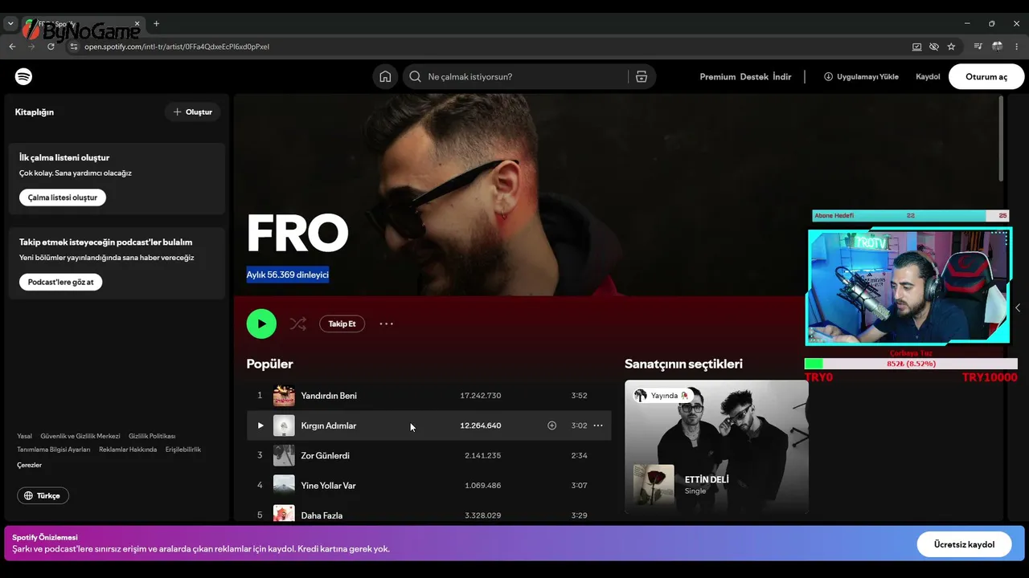
Task: Click the main page vertical scrollbar
Action: (1001, 138)
